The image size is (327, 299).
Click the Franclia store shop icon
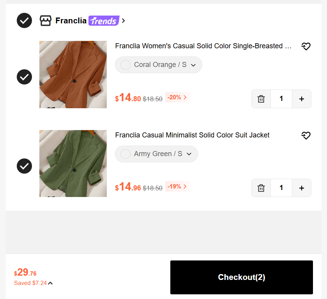tap(46, 21)
